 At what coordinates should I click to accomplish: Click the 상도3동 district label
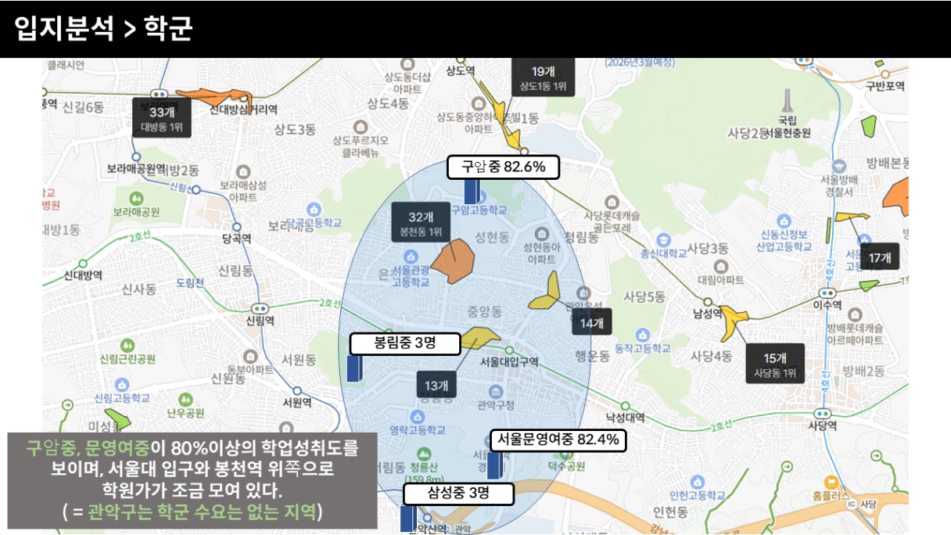click(296, 130)
